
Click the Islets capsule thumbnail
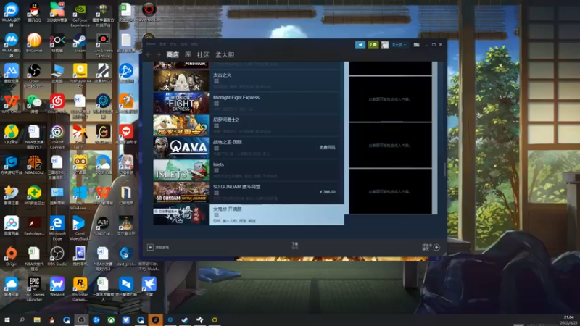pos(181,170)
